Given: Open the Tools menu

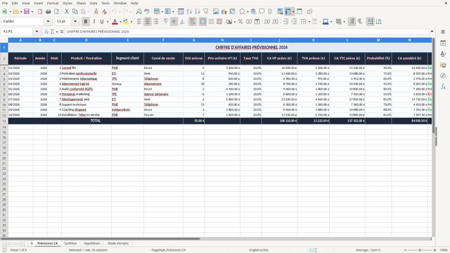Looking at the screenshot, I should coord(105,3).
